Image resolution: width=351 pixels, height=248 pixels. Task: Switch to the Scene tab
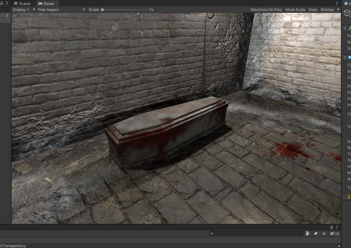point(22,3)
